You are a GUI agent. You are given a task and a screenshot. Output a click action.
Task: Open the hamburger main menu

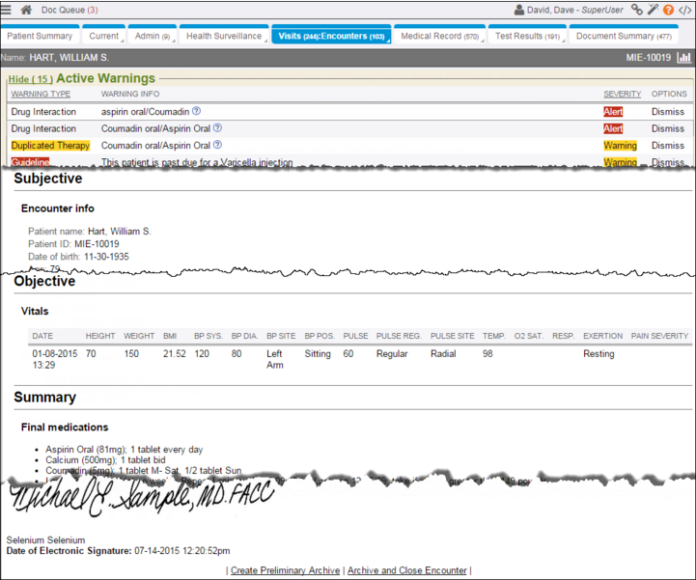click(6, 10)
